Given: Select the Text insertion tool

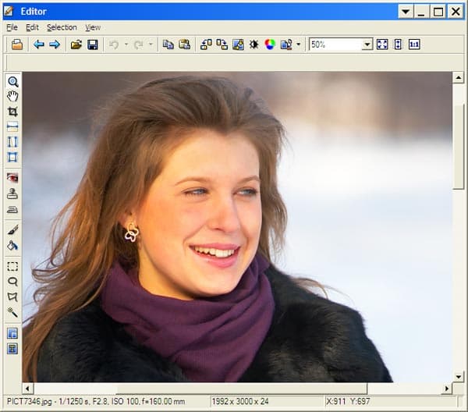Looking at the screenshot, I should [12, 349].
